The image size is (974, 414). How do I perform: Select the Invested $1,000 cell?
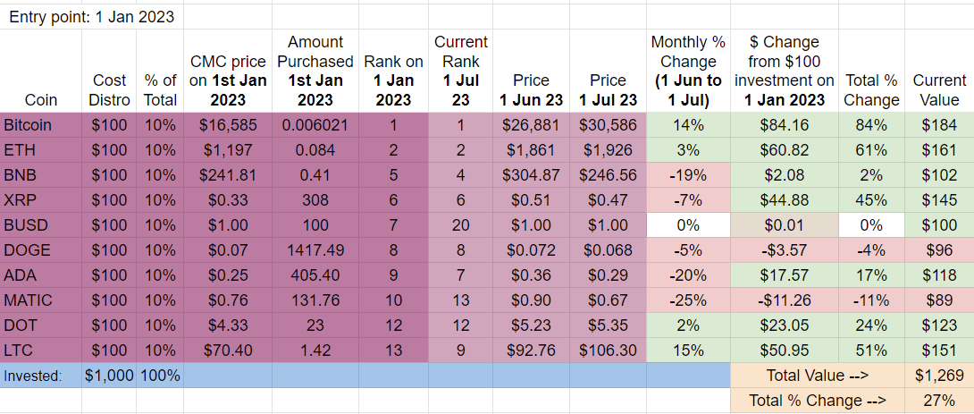pos(109,376)
